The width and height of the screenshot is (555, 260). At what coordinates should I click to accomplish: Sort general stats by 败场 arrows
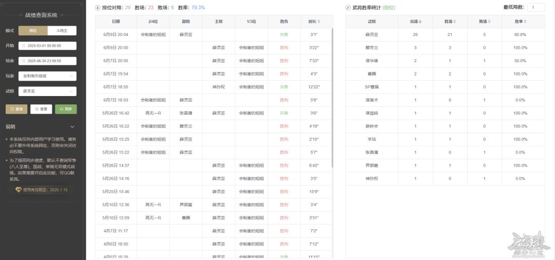(489, 22)
